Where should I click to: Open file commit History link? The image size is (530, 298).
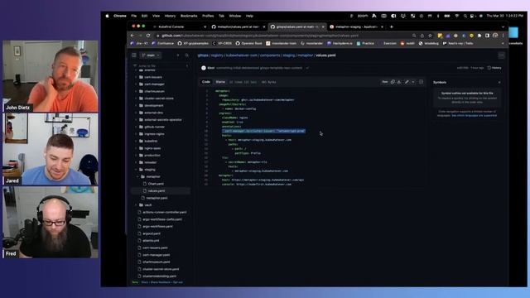(x=494, y=68)
